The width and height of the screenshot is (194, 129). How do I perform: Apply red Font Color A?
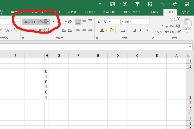(102, 30)
